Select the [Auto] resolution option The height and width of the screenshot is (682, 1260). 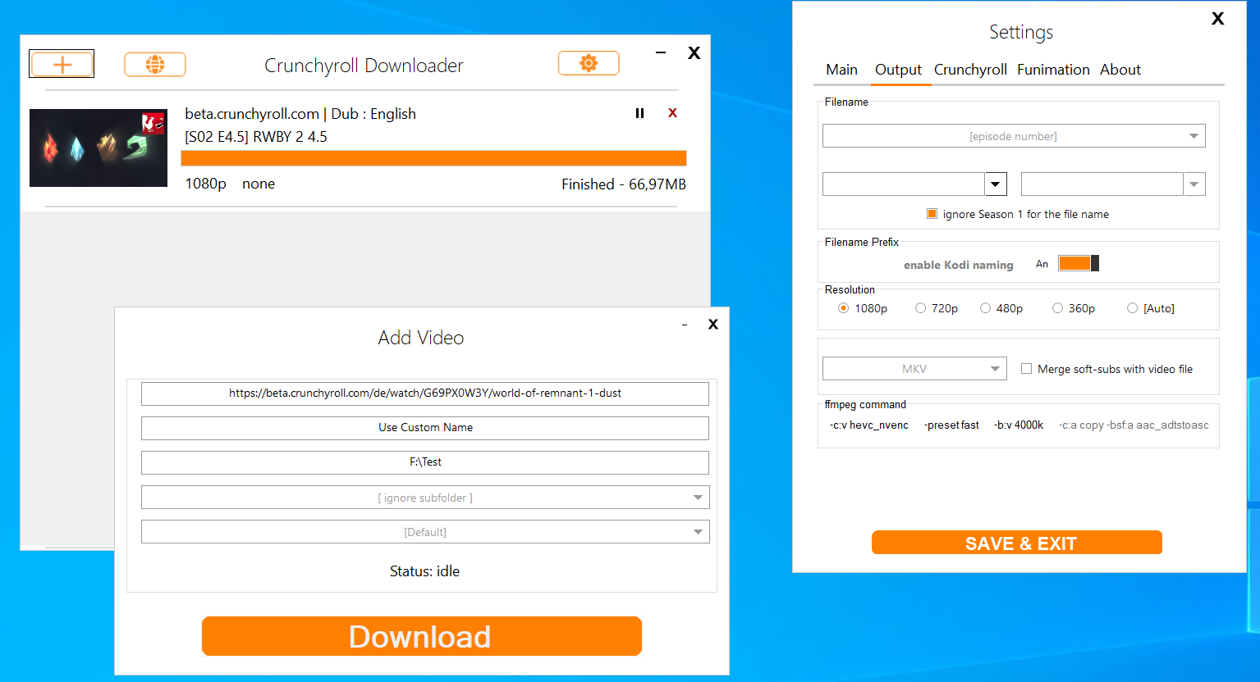[x=1133, y=307]
